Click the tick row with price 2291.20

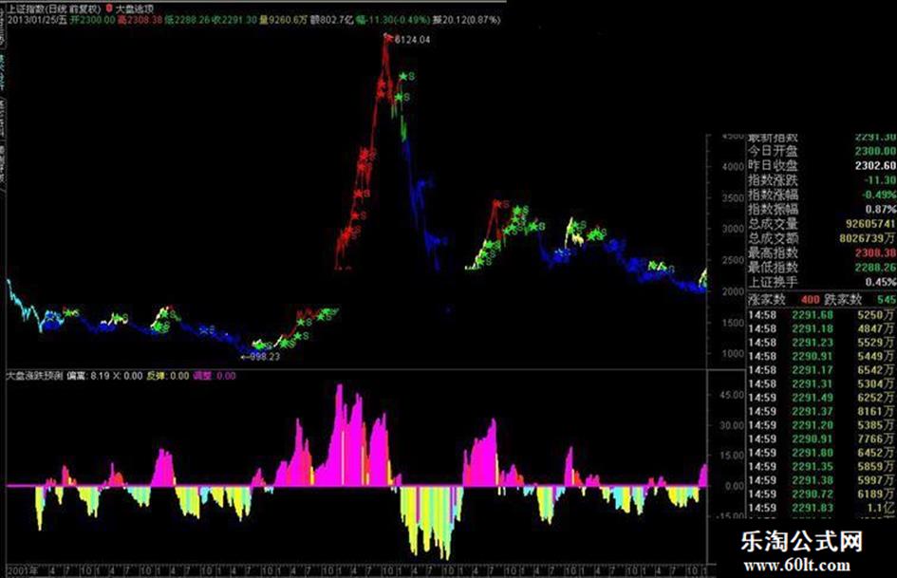(821, 425)
